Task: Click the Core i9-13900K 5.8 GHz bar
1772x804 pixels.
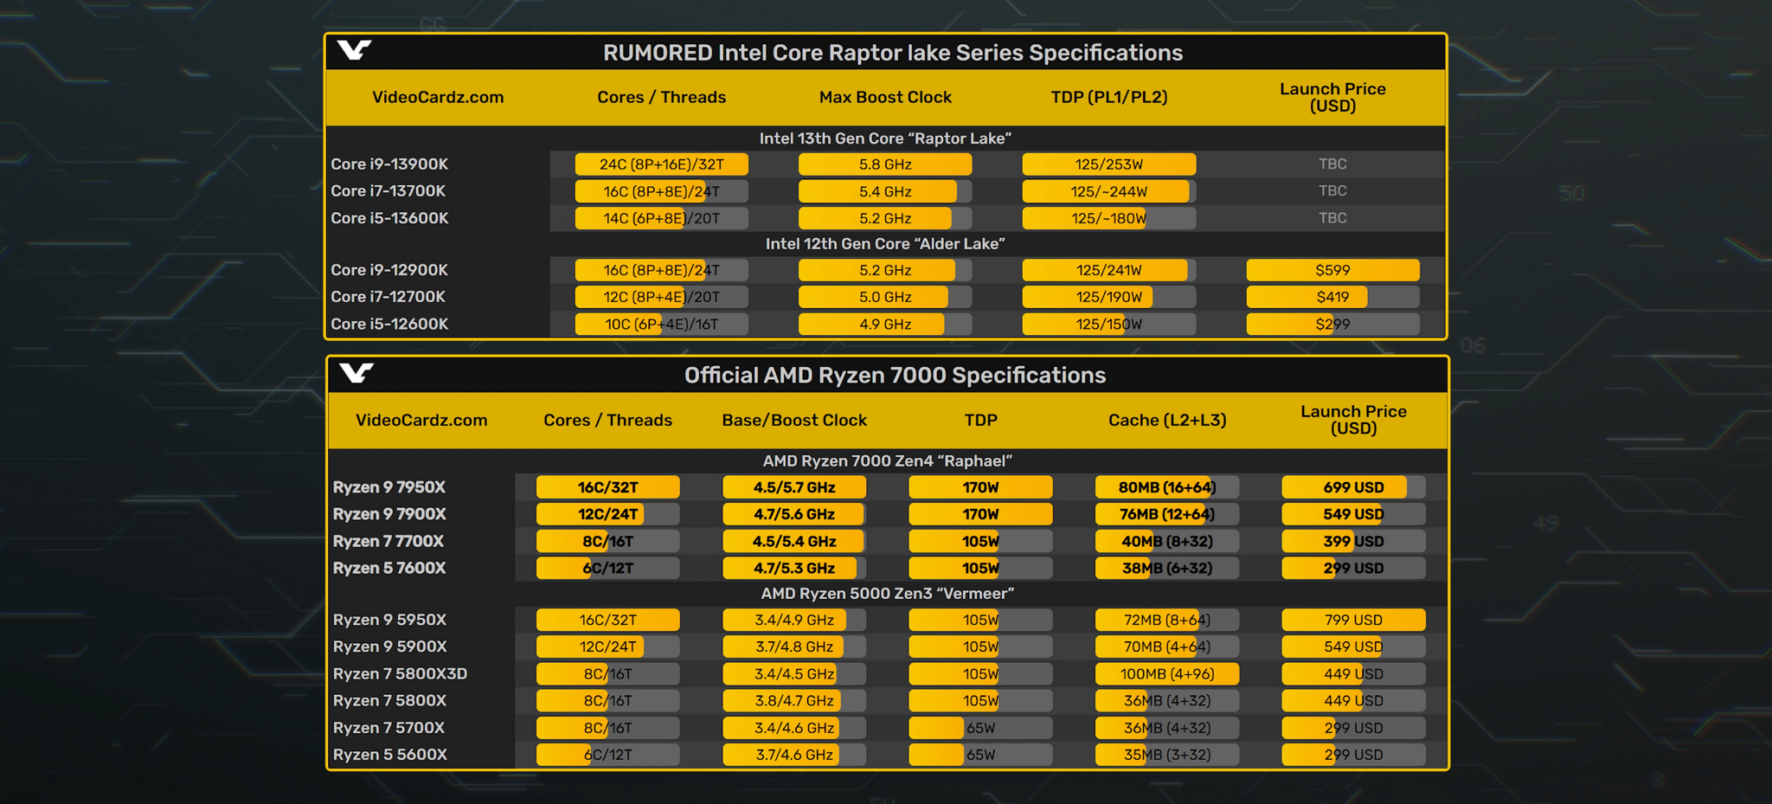Action: [x=884, y=164]
